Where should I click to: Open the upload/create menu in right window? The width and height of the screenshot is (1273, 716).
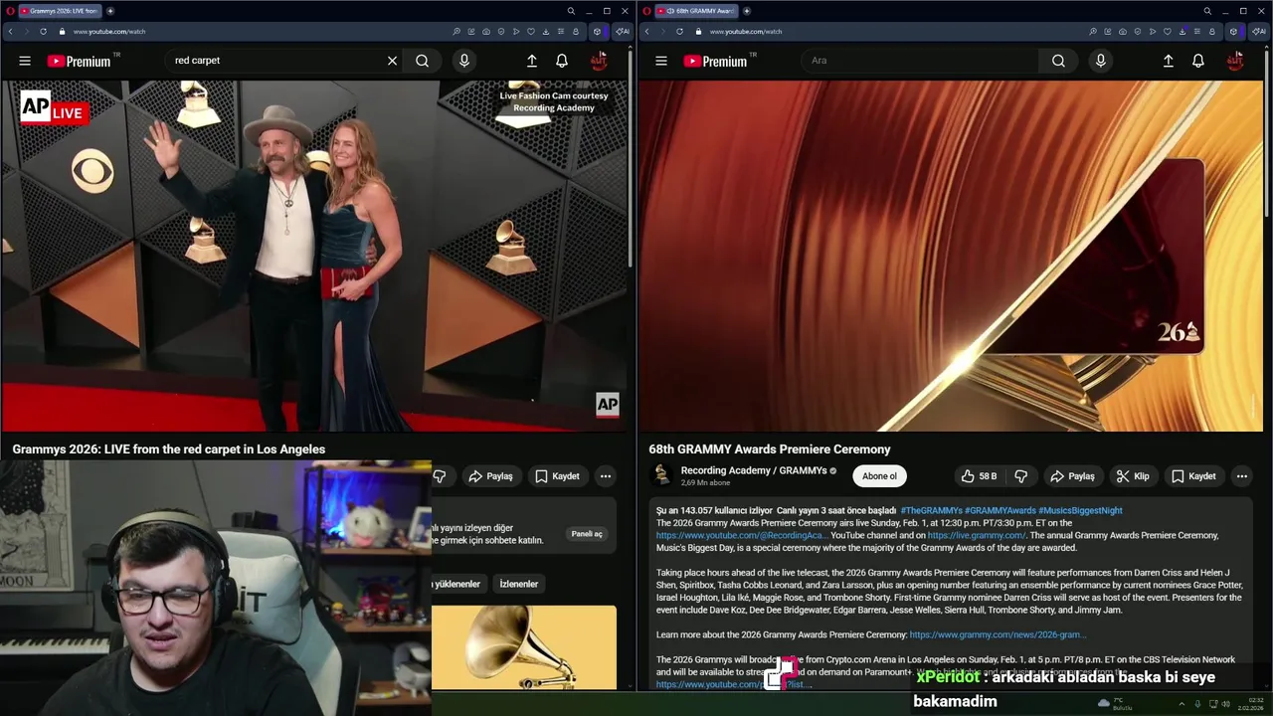pyautogui.click(x=1169, y=61)
